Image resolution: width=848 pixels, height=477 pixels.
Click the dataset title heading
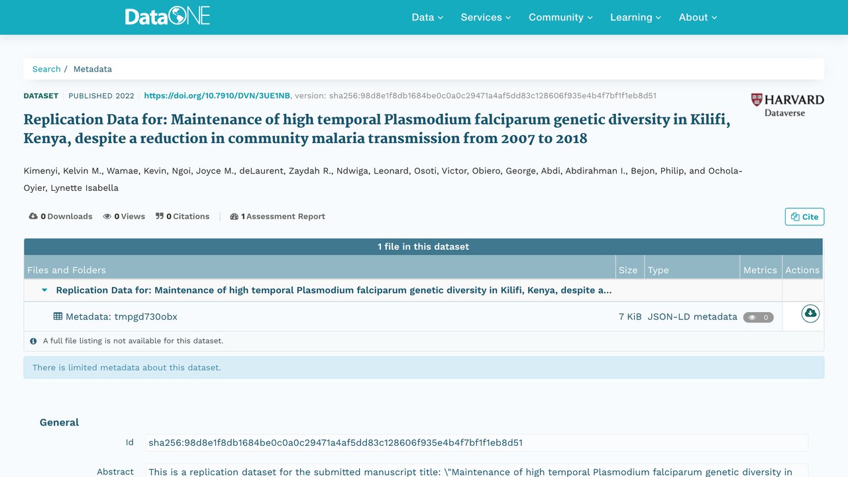pyautogui.click(x=377, y=129)
